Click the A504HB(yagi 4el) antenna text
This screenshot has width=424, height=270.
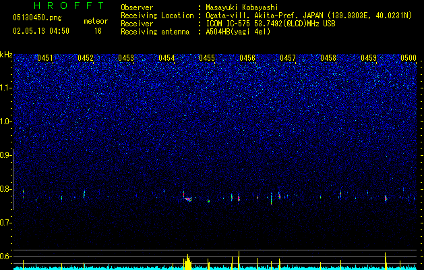click(x=238, y=32)
